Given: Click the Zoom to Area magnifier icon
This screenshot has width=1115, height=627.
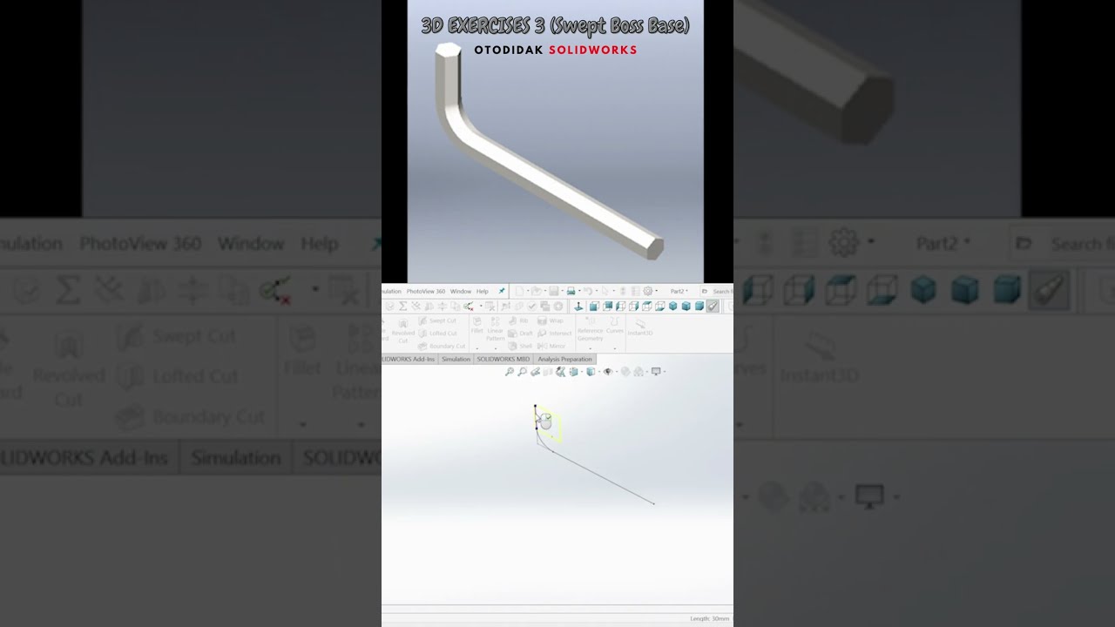Looking at the screenshot, I should coord(523,372).
